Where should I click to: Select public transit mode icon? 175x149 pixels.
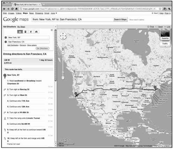(x=25, y=32)
